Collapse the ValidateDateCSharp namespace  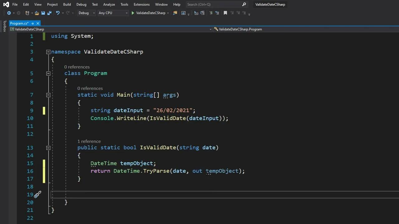click(x=48, y=52)
